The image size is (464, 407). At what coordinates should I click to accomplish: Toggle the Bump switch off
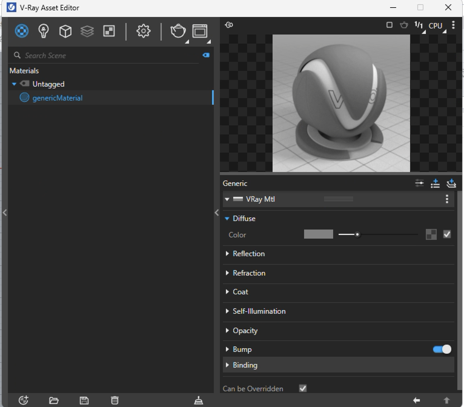point(442,349)
